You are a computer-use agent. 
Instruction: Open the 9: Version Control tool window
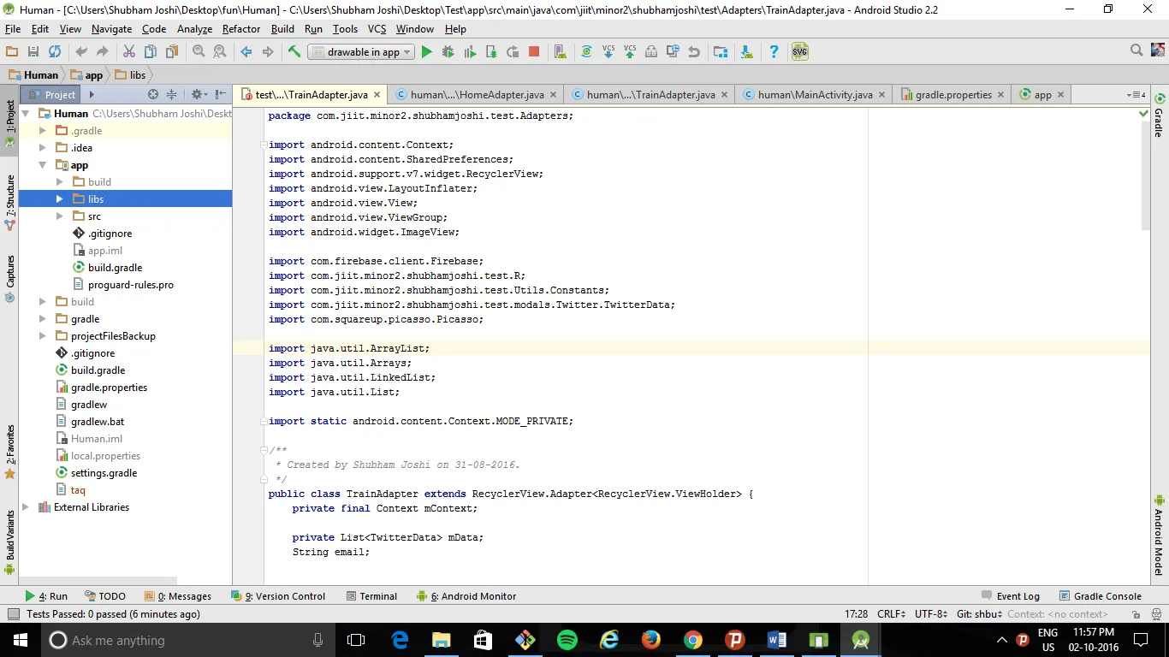tap(278, 596)
